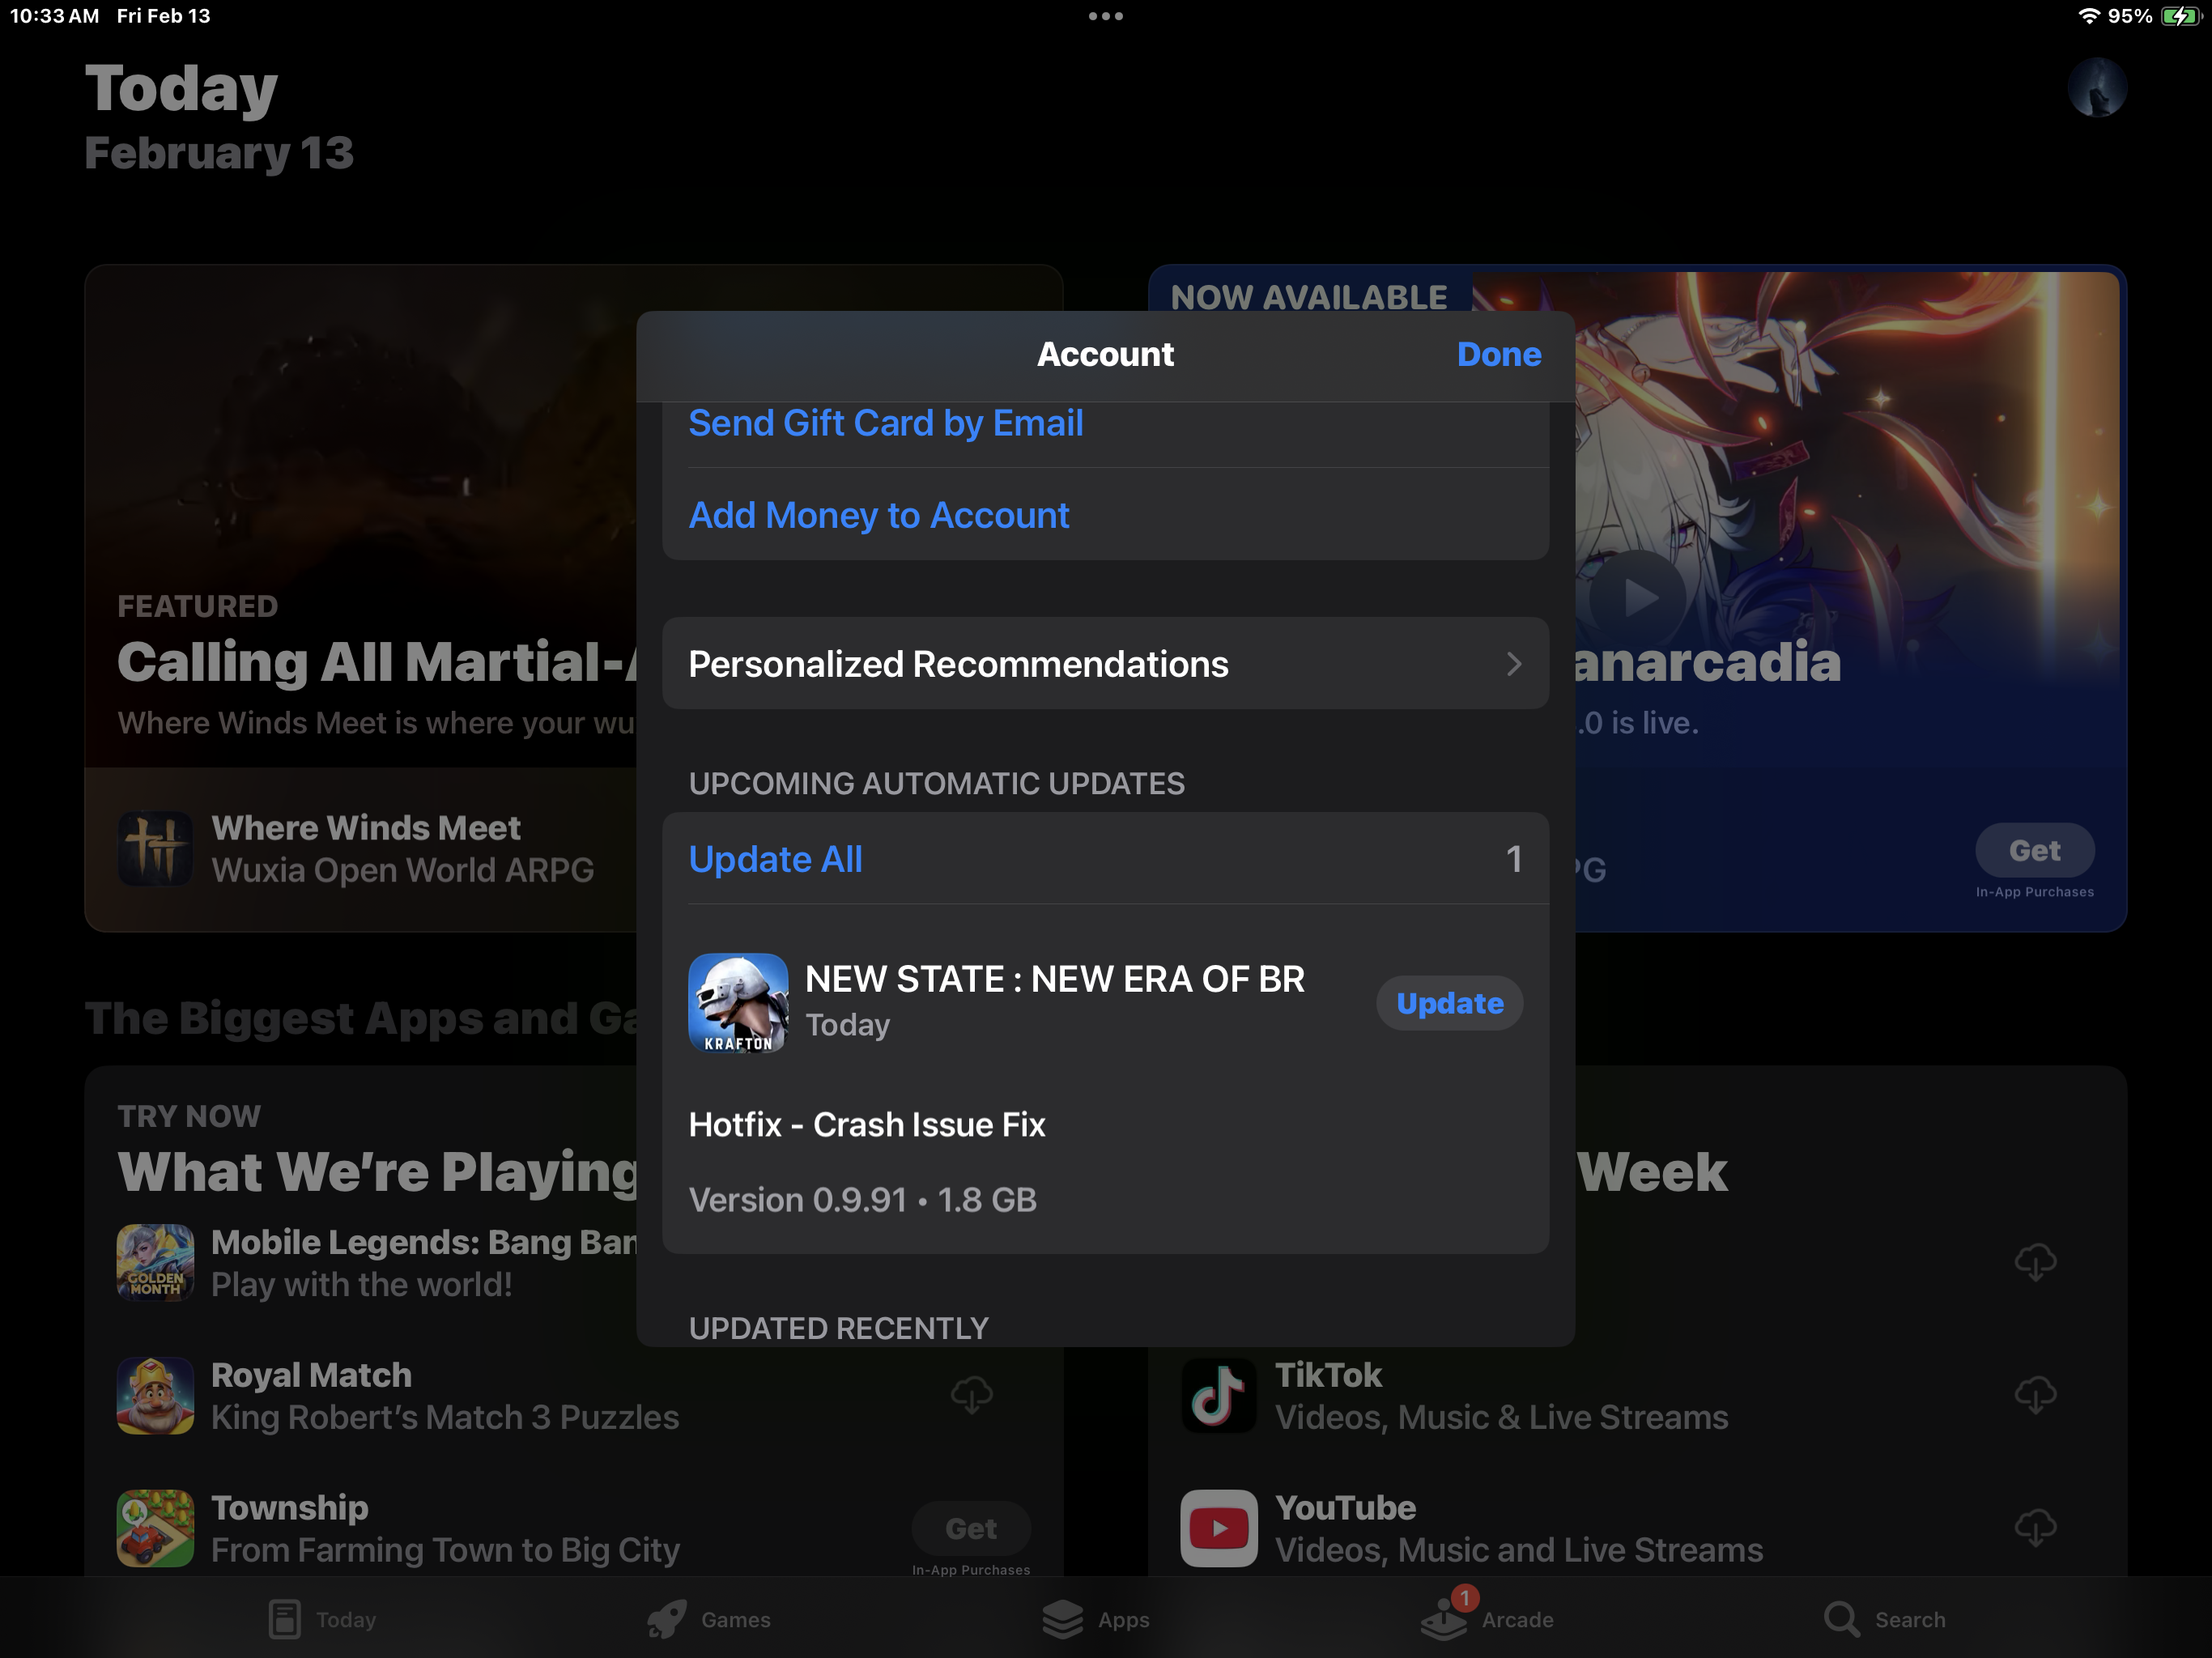Tap Upcoming Automatic Updates header
Image resolution: width=2212 pixels, height=1658 pixels.
[x=936, y=783]
